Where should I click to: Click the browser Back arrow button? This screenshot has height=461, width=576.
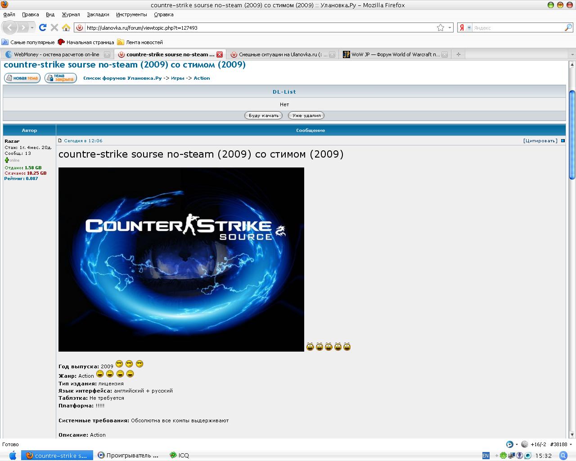pyautogui.click(x=10, y=27)
